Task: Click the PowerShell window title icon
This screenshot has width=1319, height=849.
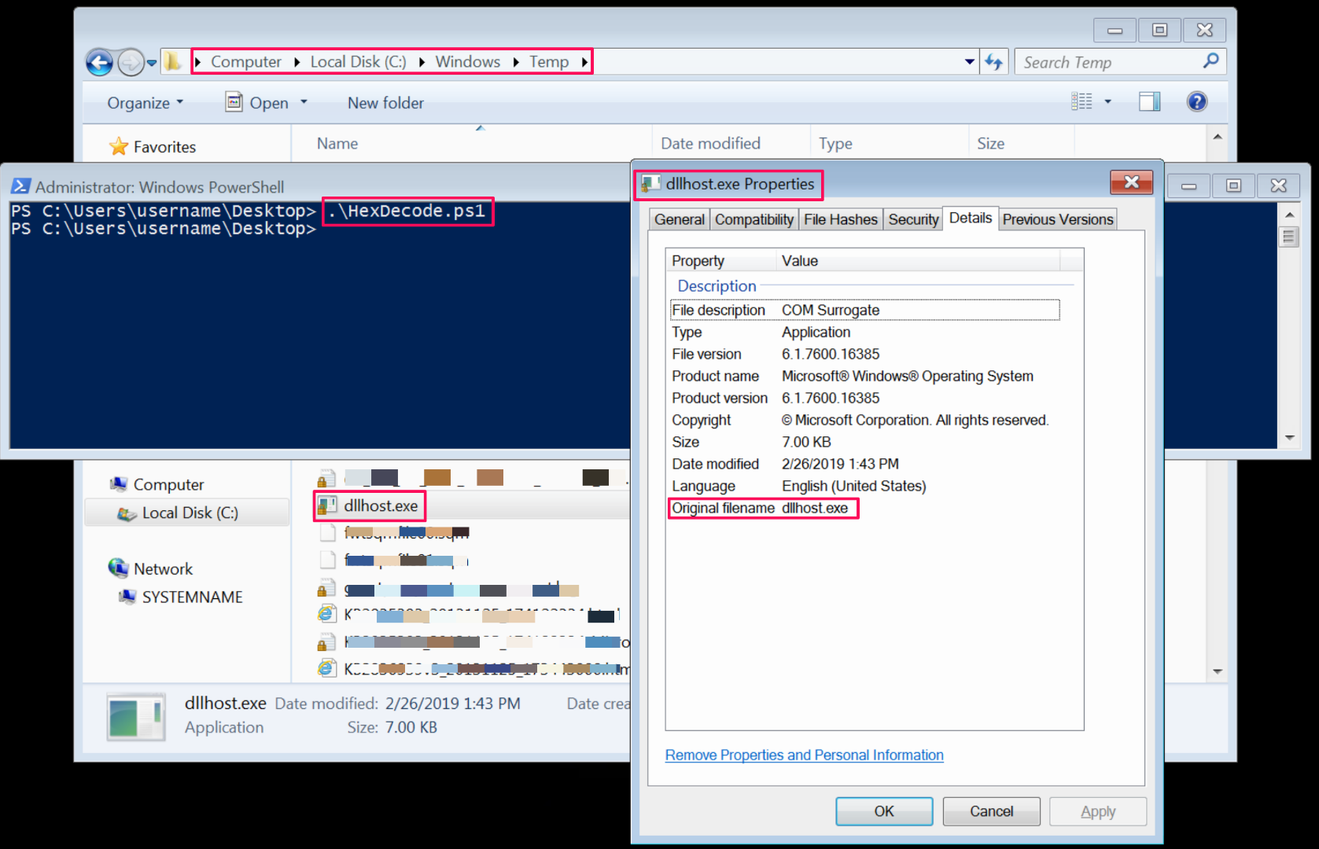Action: [20, 186]
